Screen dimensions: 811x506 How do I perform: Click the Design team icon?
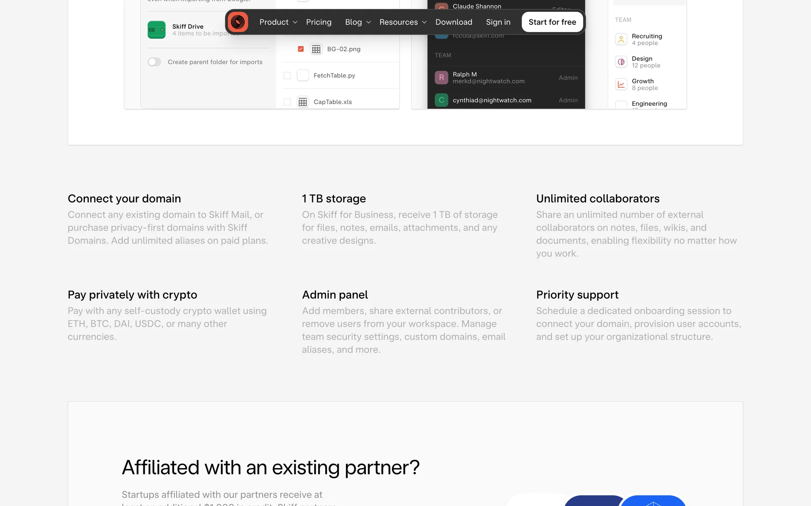621,62
